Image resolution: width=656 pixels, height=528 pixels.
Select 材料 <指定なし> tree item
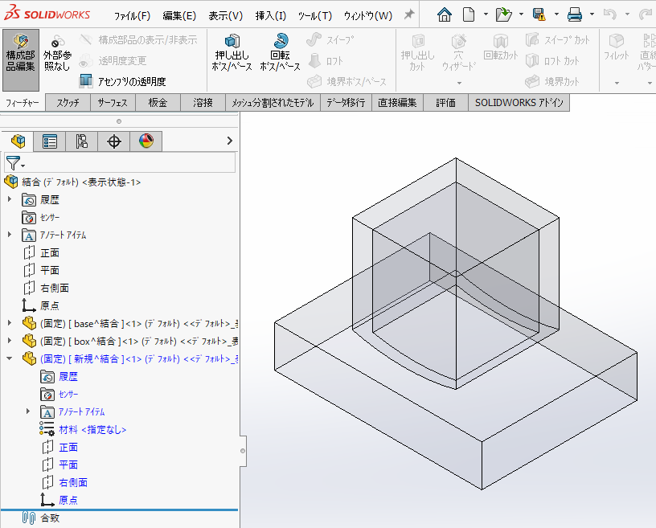pos(83,429)
